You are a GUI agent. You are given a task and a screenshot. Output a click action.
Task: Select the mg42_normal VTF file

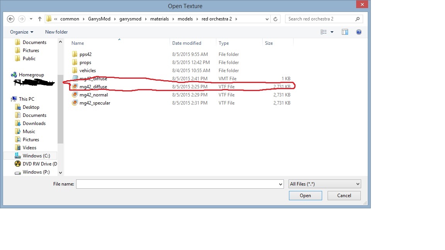click(93, 95)
